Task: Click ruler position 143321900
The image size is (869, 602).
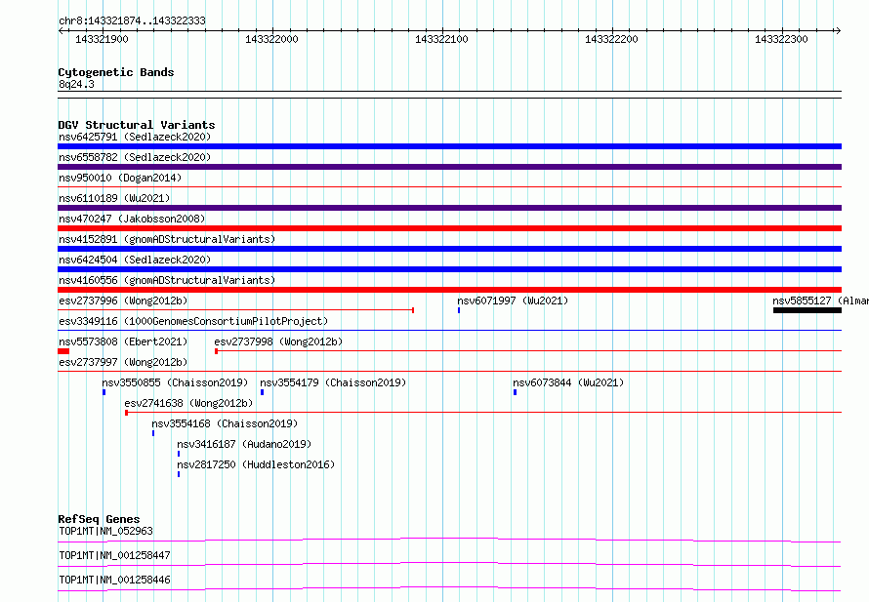Action: (102, 39)
